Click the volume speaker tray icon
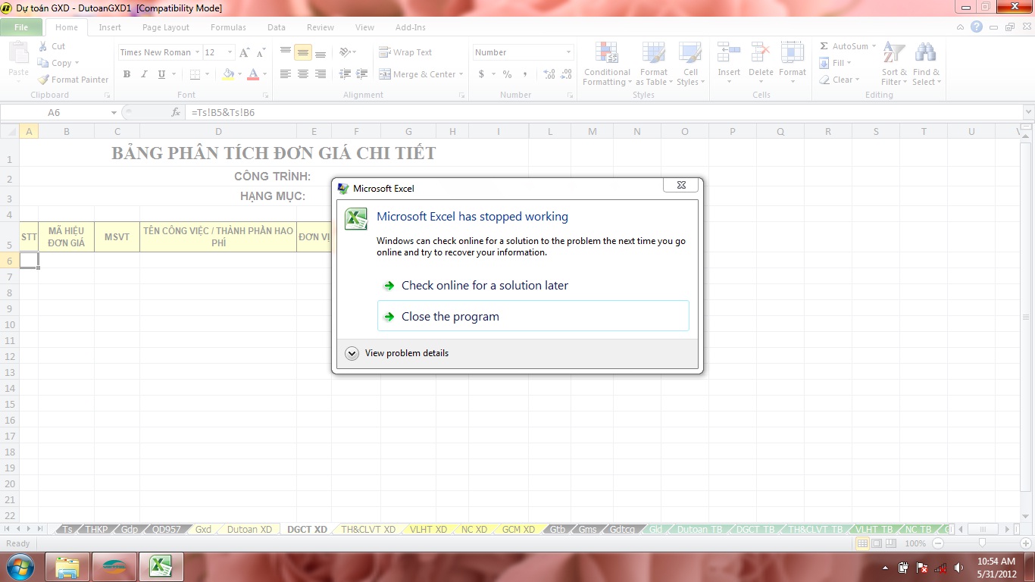This screenshot has width=1035, height=582. [x=959, y=567]
